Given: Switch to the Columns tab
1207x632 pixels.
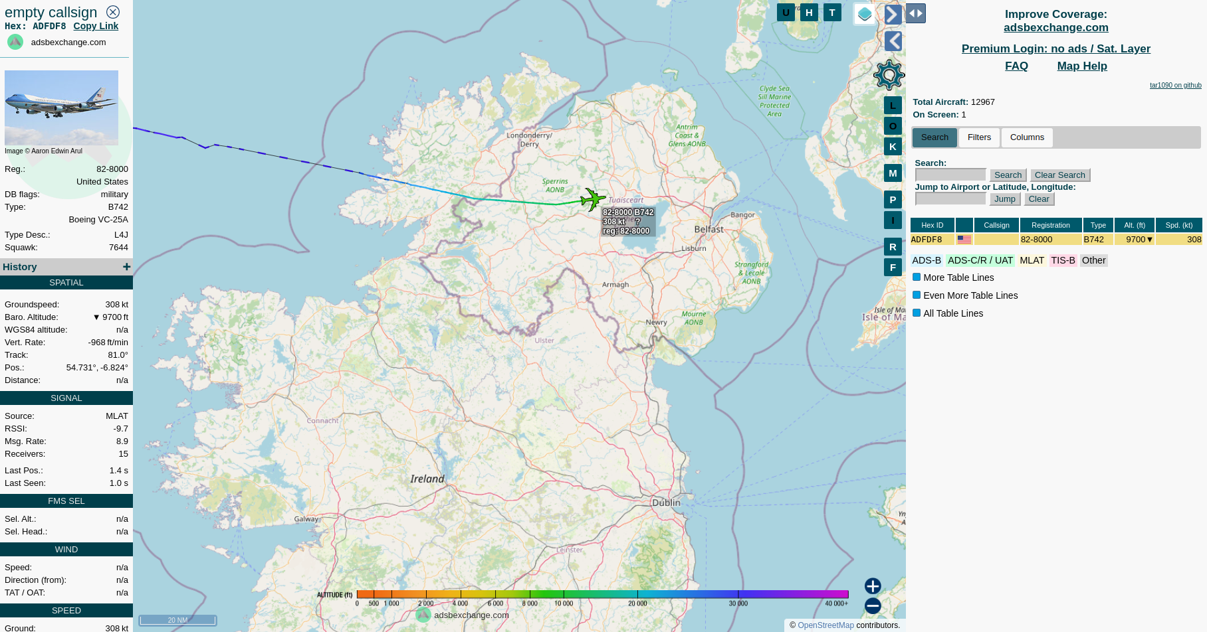Looking at the screenshot, I should point(1027,137).
